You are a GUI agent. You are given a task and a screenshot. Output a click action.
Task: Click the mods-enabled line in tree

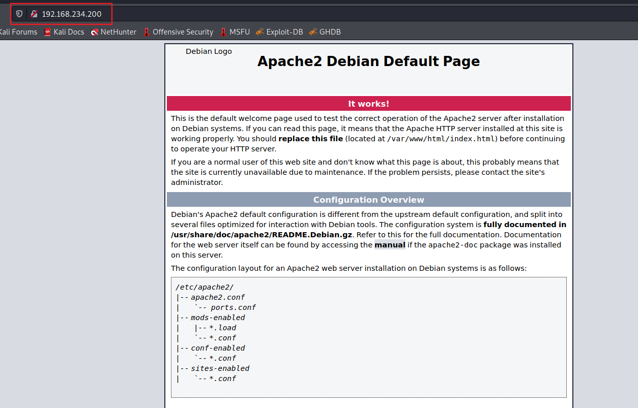click(218, 318)
